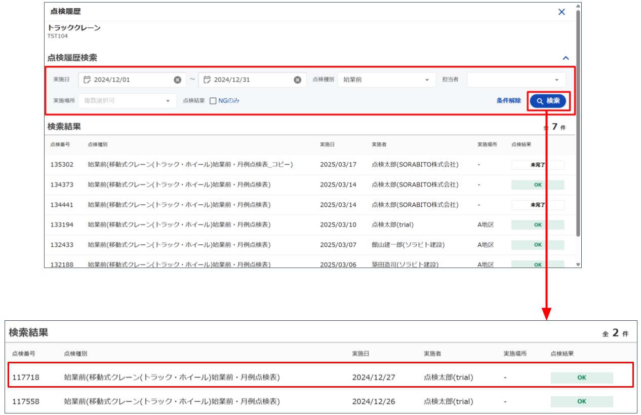Viewport: 641px width, 415px height.
Task: Open calendar icon for start date
Action: pyautogui.click(x=87, y=80)
